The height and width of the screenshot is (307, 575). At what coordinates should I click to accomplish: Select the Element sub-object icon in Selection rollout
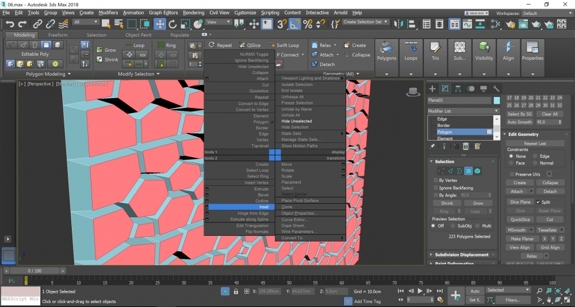pos(477,171)
